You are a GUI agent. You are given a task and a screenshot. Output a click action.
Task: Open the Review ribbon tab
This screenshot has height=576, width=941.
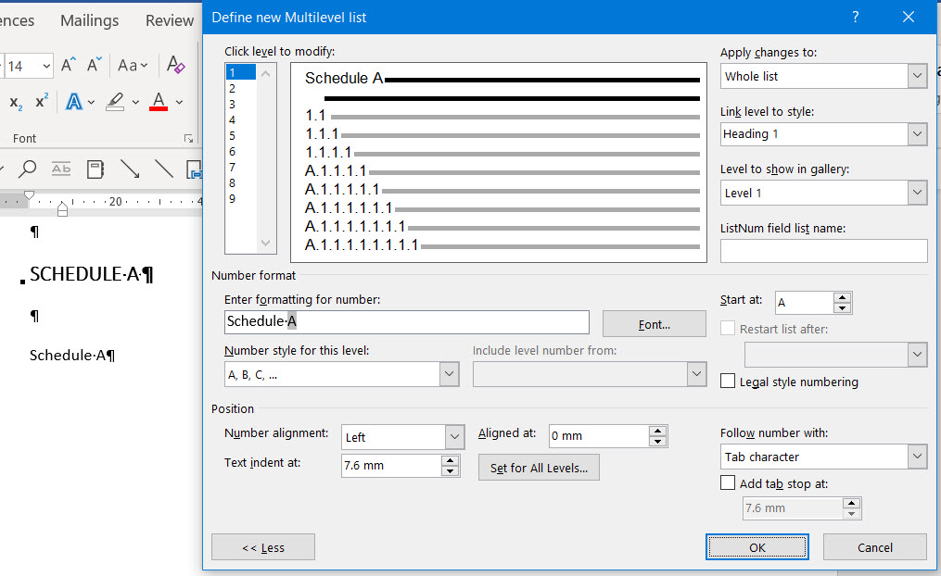[170, 20]
